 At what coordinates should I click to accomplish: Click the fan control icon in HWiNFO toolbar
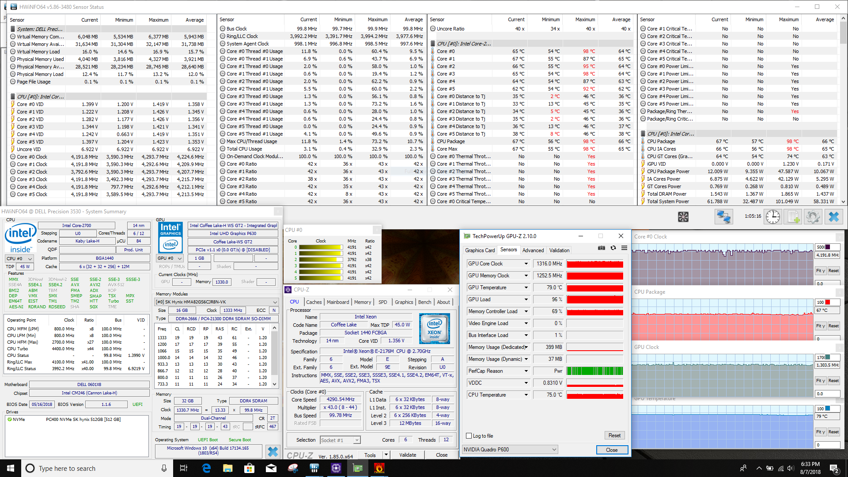(x=683, y=217)
